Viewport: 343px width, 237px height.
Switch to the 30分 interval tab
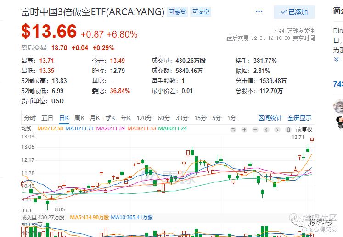click(x=182, y=118)
